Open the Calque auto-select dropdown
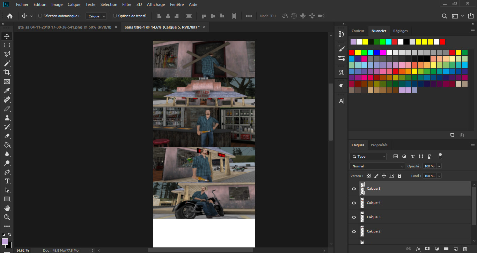The width and height of the screenshot is (477, 253). click(96, 16)
